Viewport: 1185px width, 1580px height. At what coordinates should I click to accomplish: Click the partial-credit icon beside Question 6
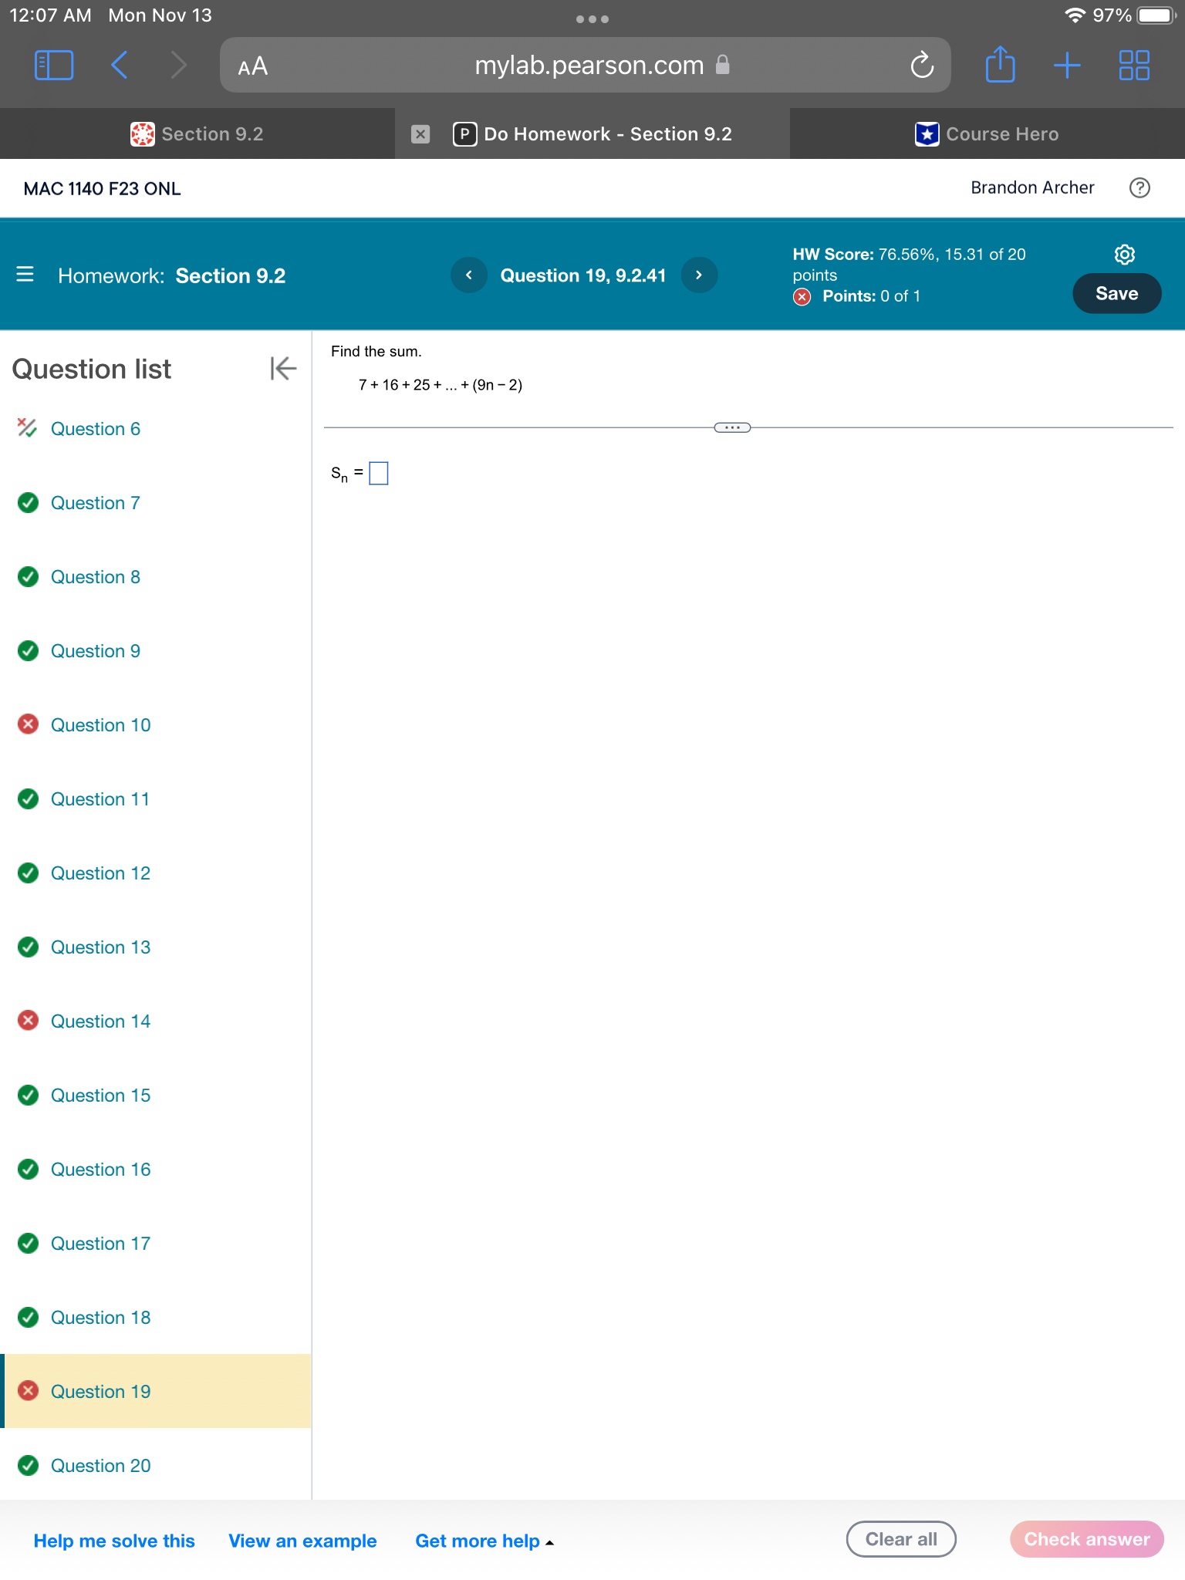27,428
